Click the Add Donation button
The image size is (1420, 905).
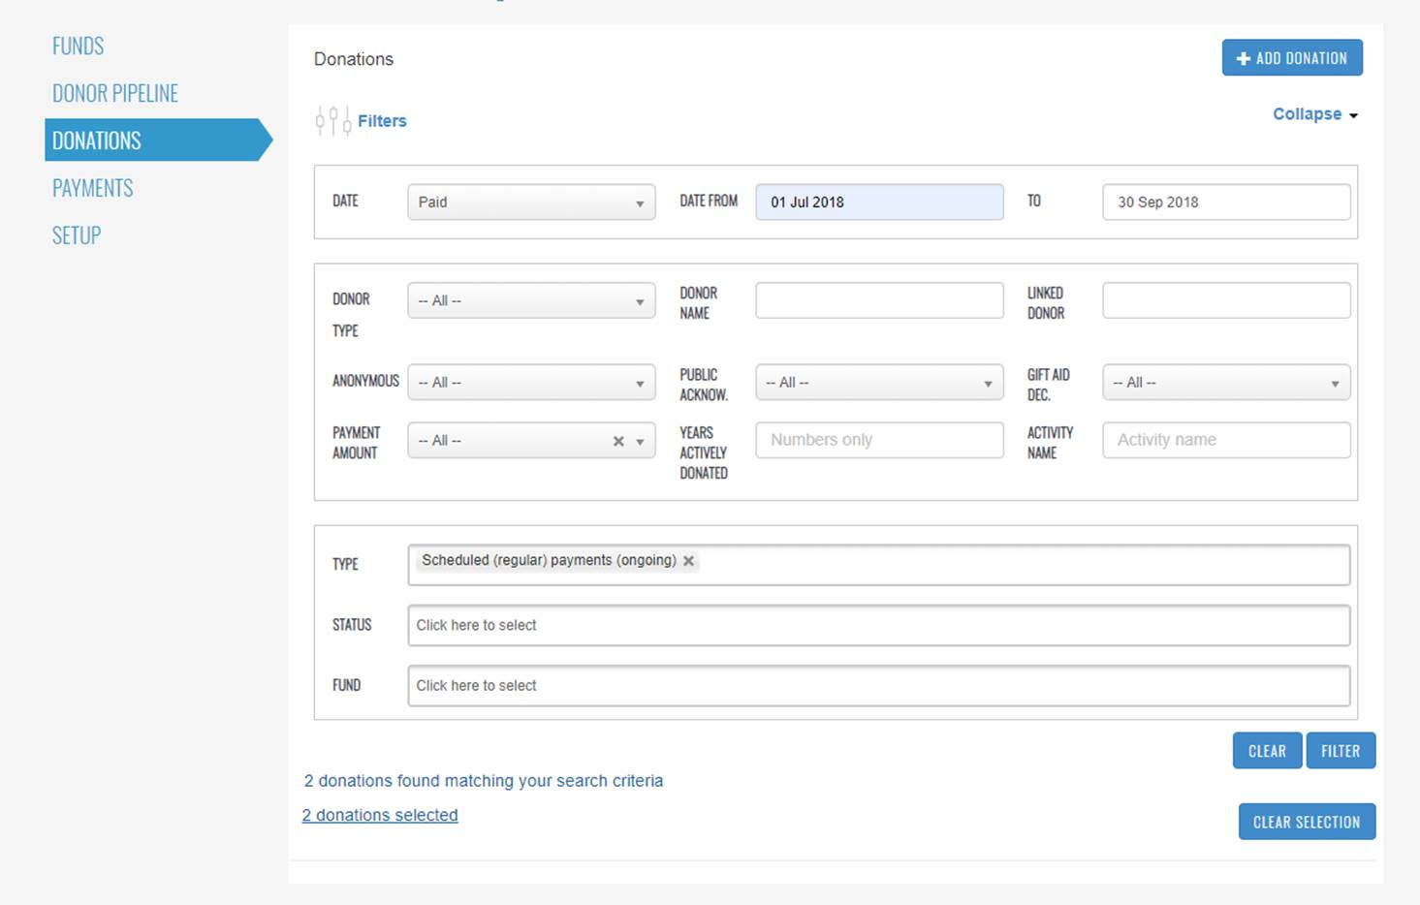[1291, 58]
